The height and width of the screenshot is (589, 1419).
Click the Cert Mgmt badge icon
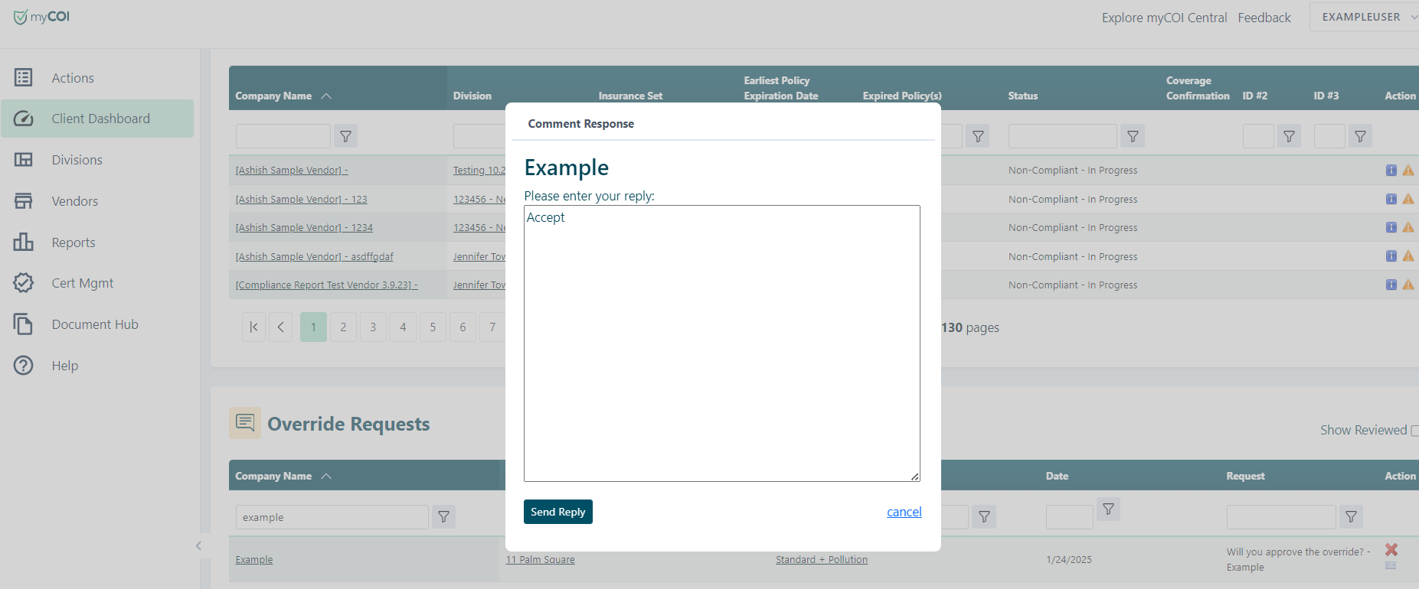24,283
